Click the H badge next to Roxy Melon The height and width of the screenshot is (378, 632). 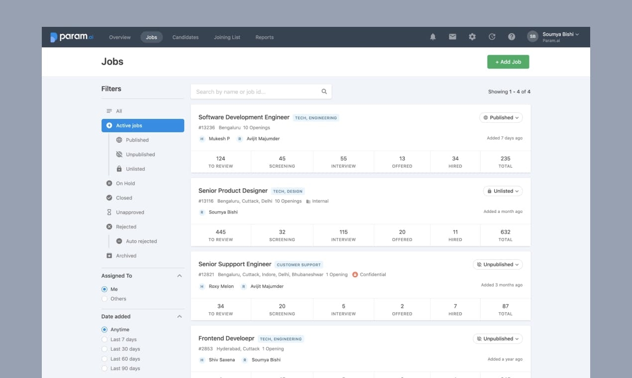202,286
